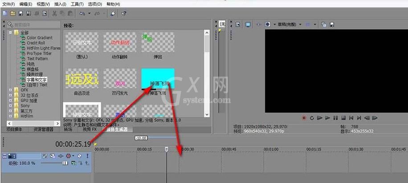Click the Next Frame button under preview
This screenshot has height=183, width=408.
pos(375,118)
